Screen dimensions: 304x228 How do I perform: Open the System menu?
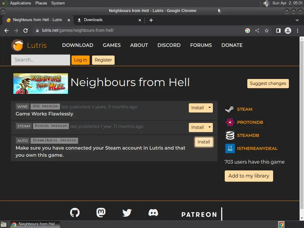tap(58, 3)
